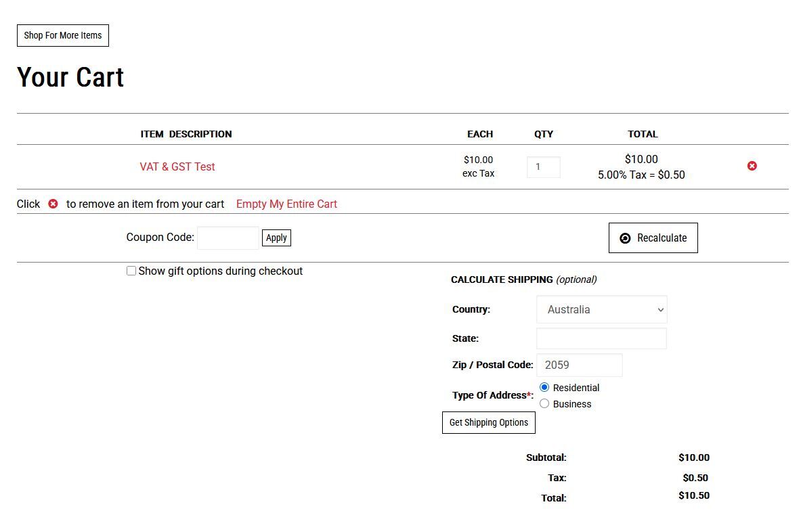Remove the VAT & GST Test item
The image size is (801, 515).
[x=752, y=166]
